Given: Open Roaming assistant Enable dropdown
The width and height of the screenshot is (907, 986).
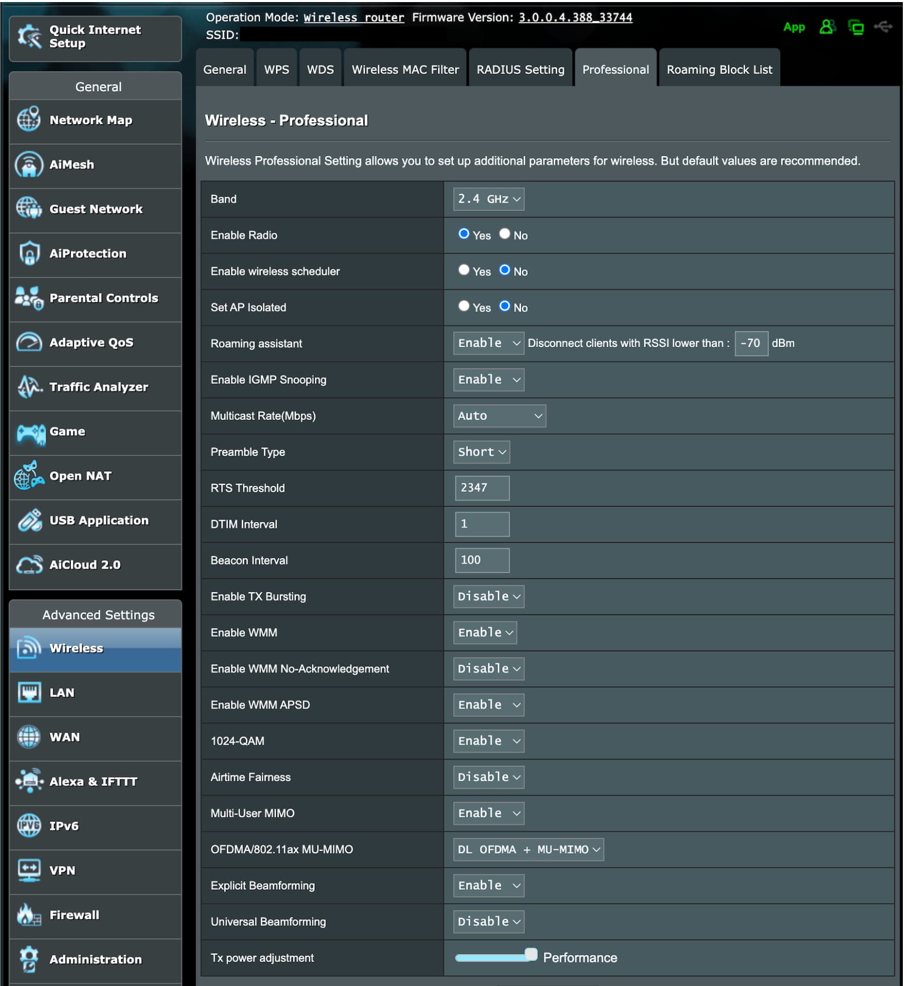Looking at the screenshot, I should 489,343.
